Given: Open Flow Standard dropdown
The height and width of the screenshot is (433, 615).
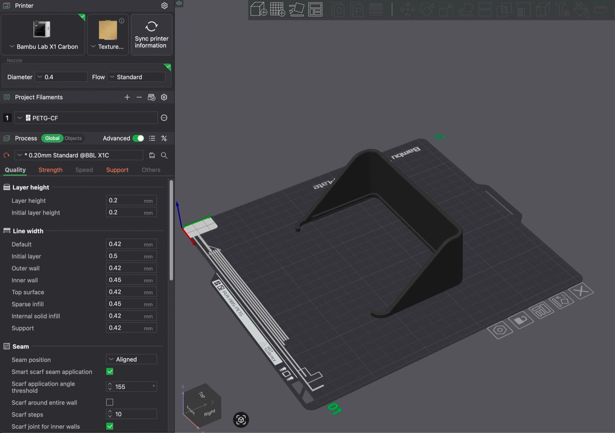Looking at the screenshot, I should point(136,77).
